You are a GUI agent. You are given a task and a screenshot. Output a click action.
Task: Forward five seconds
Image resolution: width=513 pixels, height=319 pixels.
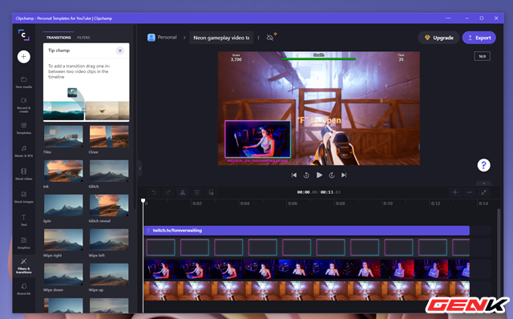332,176
